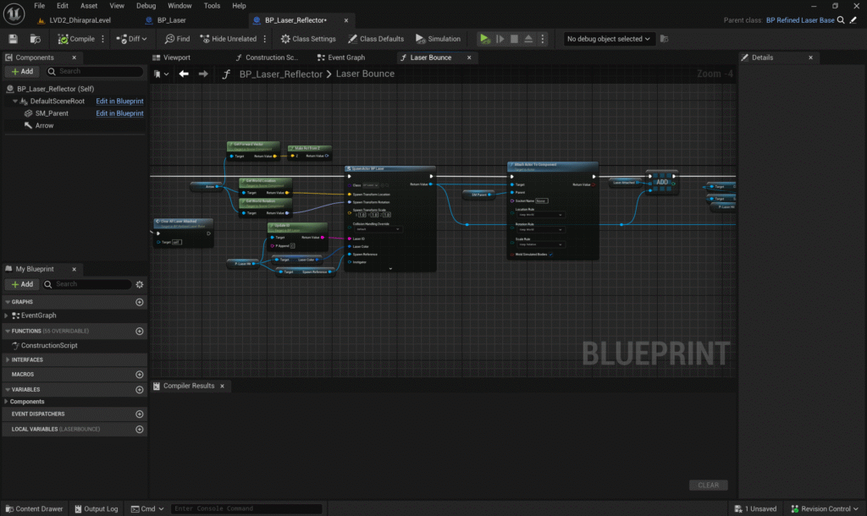The width and height of the screenshot is (867, 516).
Task: Open the Construction Script tab
Action: (x=271, y=58)
